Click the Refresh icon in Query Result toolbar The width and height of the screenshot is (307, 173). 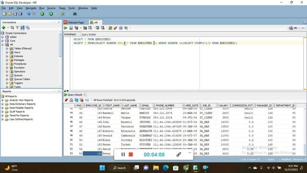76,100
